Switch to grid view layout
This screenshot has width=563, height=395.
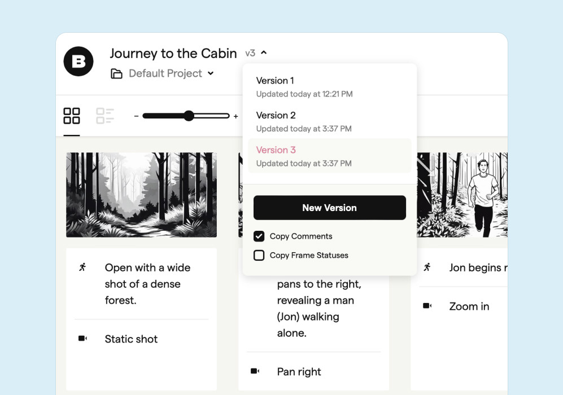pyautogui.click(x=72, y=116)
